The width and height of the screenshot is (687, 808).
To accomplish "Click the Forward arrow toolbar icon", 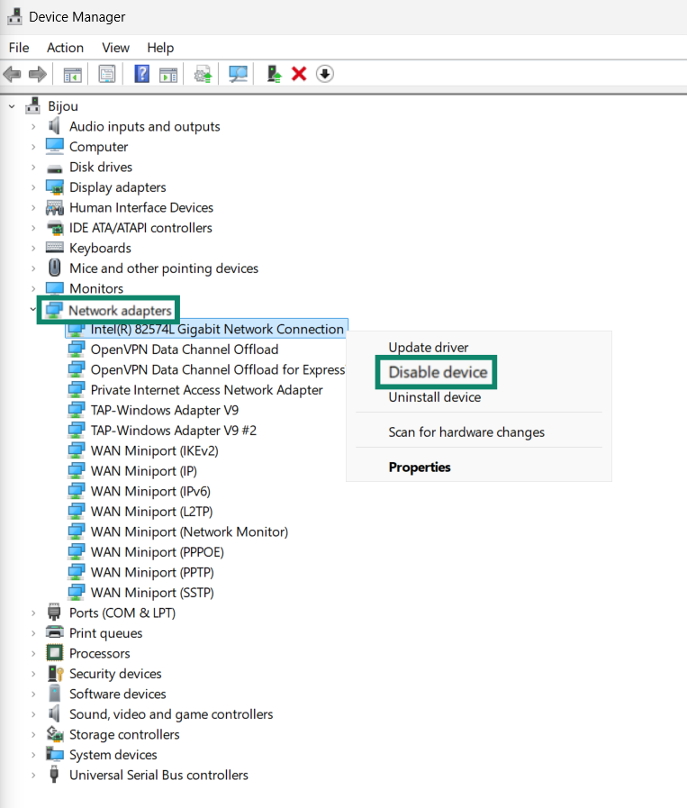I will pos(38,74).
